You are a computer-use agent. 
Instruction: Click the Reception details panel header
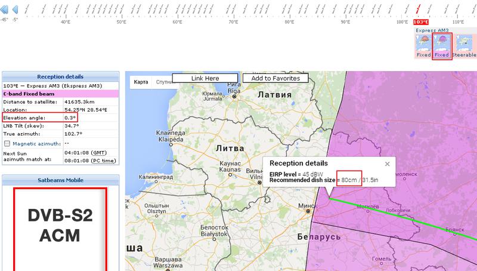(60, 77)
